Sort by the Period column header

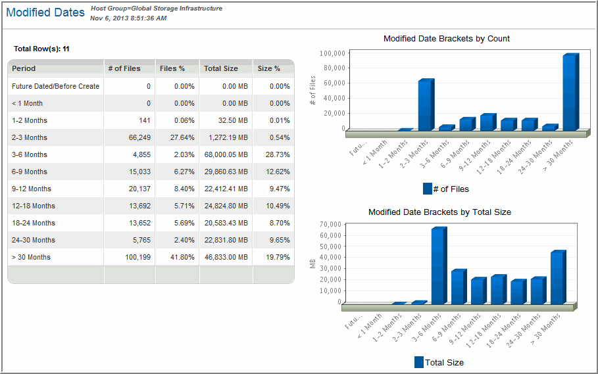pos(24,68)
